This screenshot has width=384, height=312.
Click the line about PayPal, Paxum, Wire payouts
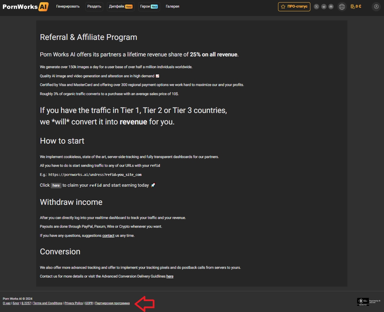(101, 226)
